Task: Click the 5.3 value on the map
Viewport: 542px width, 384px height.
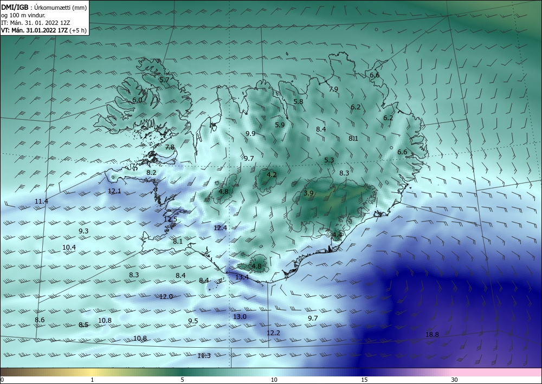Action: (329, 160)
